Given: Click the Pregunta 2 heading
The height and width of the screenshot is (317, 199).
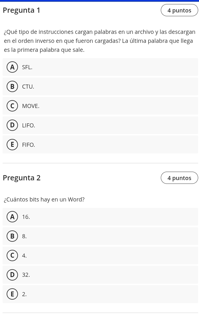Looking at the screenshot, I should click(22, 178).
